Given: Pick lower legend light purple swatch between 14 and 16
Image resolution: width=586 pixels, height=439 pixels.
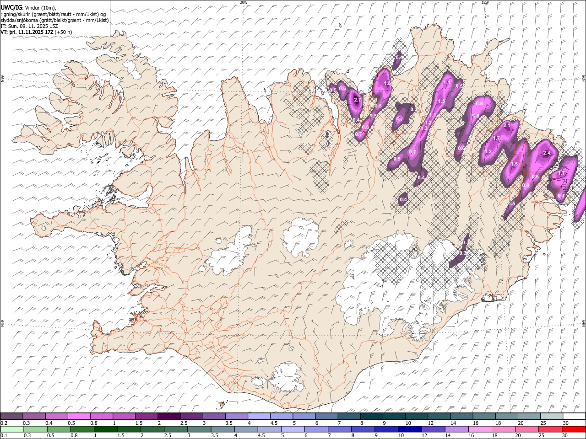Looking at the screenshot, I should coord(456,429).
